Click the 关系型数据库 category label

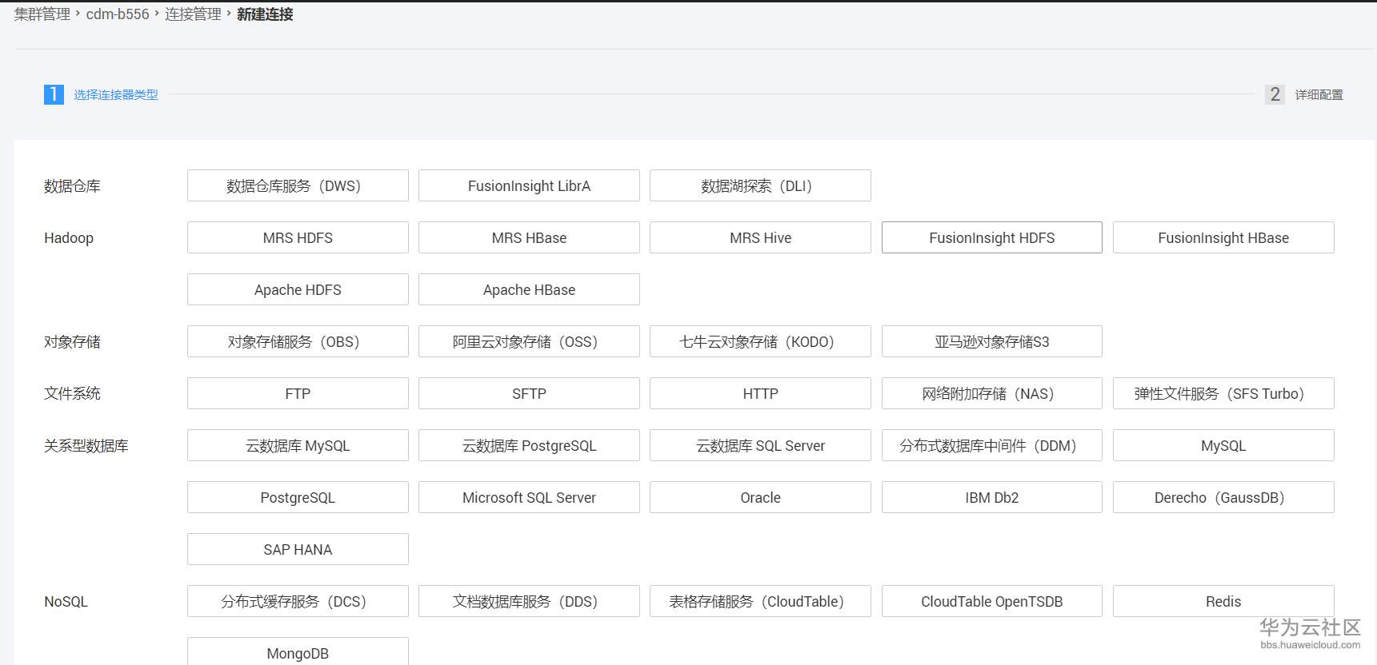coord(86,446)
